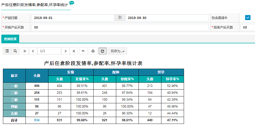The height and width of the screenshot is (126, 255).
Task: Select the 一胎 row label
Action: 14,86
